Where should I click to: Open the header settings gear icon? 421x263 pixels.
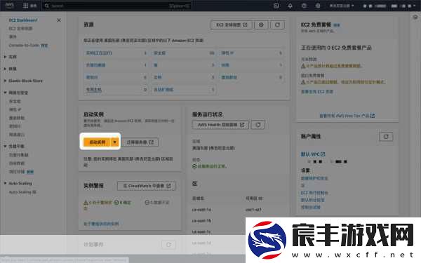(318, 6)
